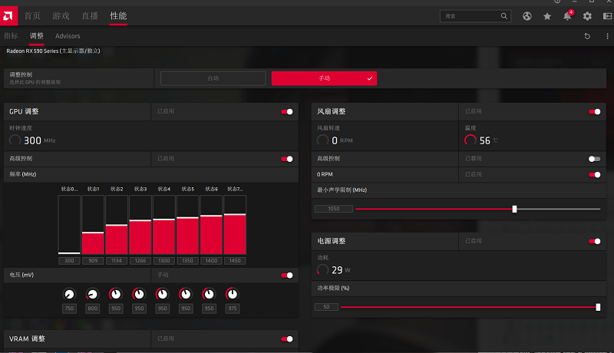Open notifications bell icon

[567, 16]
